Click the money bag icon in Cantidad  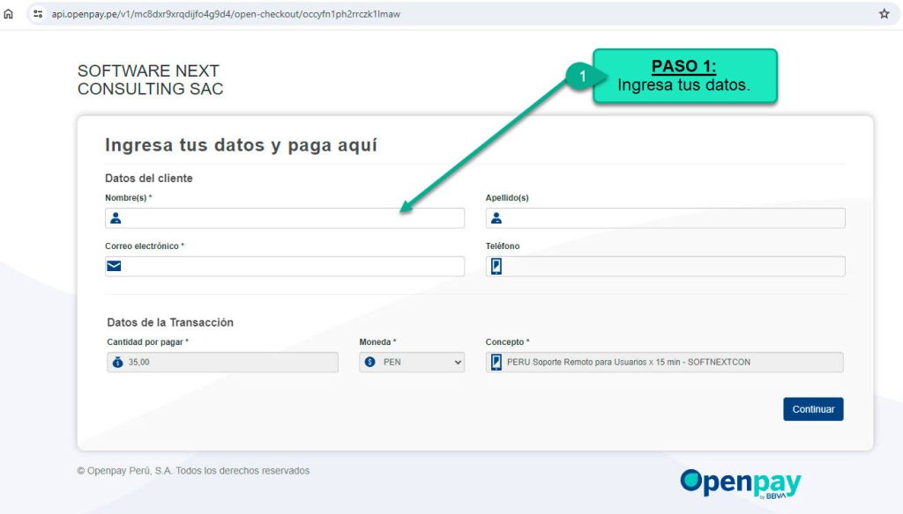coord(118,362)
